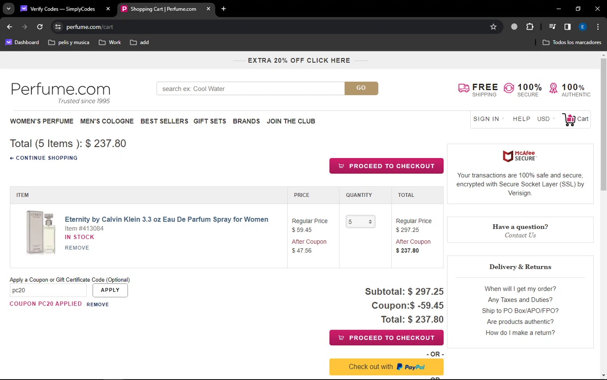Click the browser forward arrow
Image resolution: width=607 pixels, height=380 pixels.
pyautogui.click(x=25, y=27)
